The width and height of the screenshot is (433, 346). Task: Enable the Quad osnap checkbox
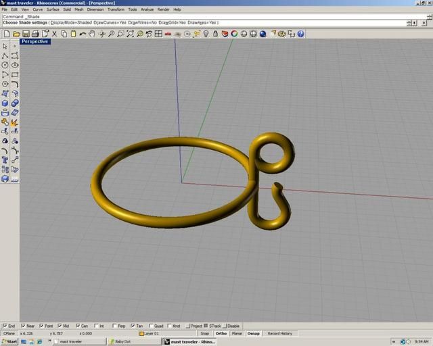click(x=151, y=326)
